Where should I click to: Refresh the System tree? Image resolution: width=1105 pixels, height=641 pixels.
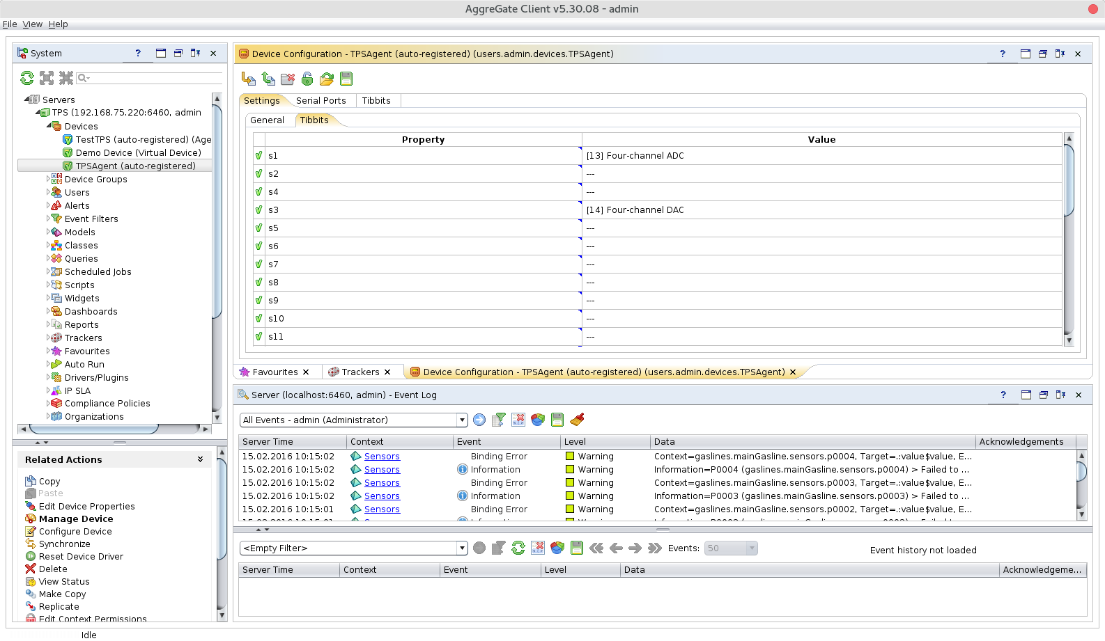click(x=27, y=78)
